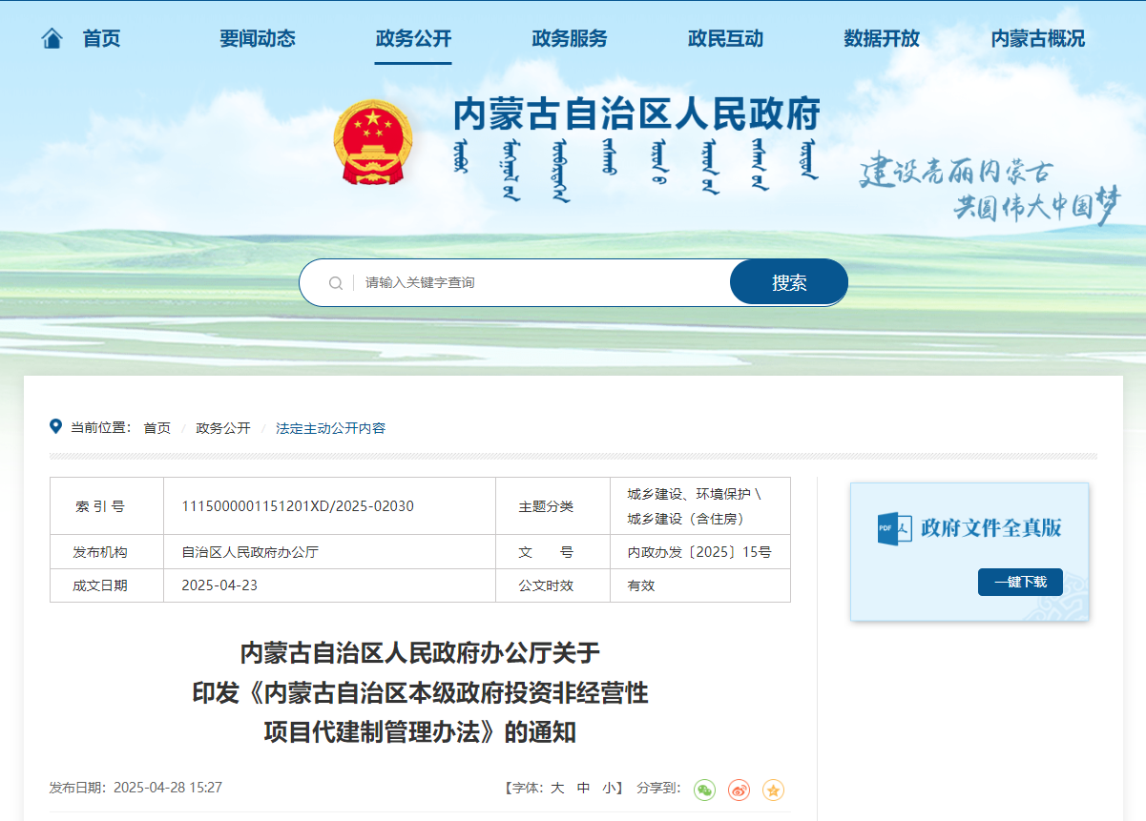This screenshot has height=821, width=1146.
Task: Select 小 to shrink the font size
Action: tap(608, 790)
